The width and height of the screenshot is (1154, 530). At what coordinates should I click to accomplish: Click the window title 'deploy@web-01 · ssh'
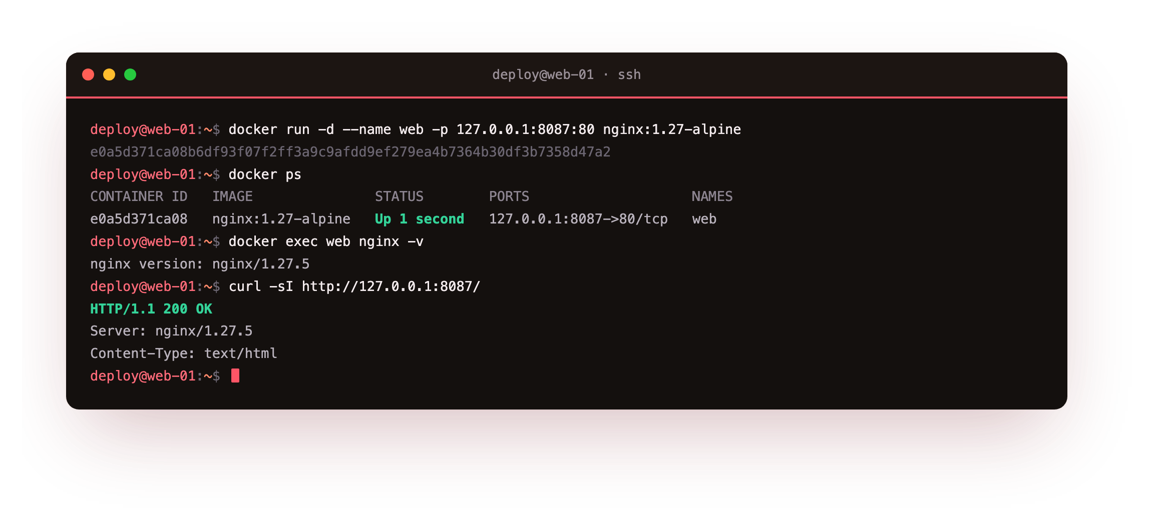[x=566, y=74]
